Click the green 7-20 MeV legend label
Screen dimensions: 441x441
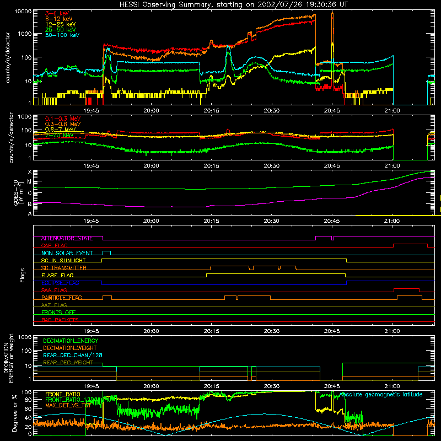click(x=59, y=135)
